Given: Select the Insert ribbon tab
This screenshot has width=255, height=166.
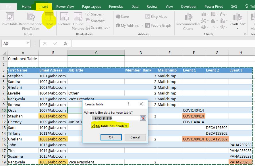Looking at the screenshot, I should 44,7.
